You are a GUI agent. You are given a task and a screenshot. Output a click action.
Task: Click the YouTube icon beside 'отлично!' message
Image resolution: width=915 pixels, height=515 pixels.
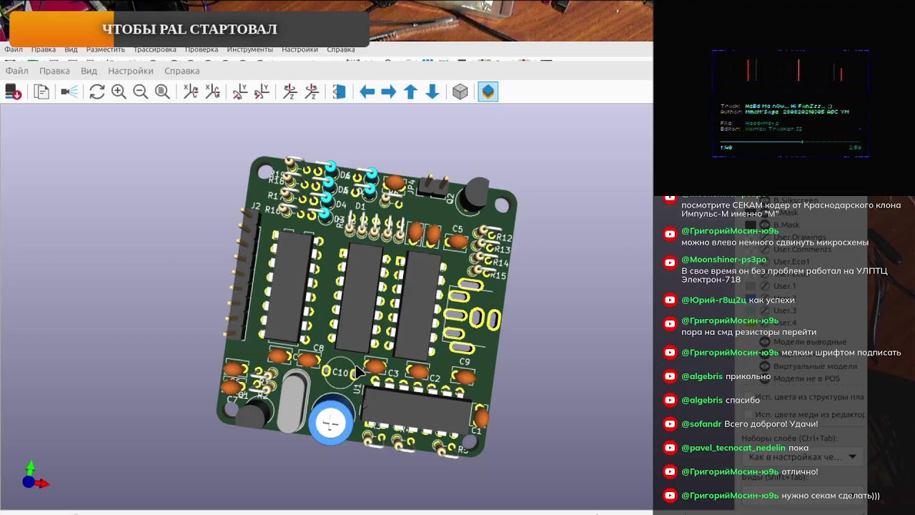[x=670, y=471]
